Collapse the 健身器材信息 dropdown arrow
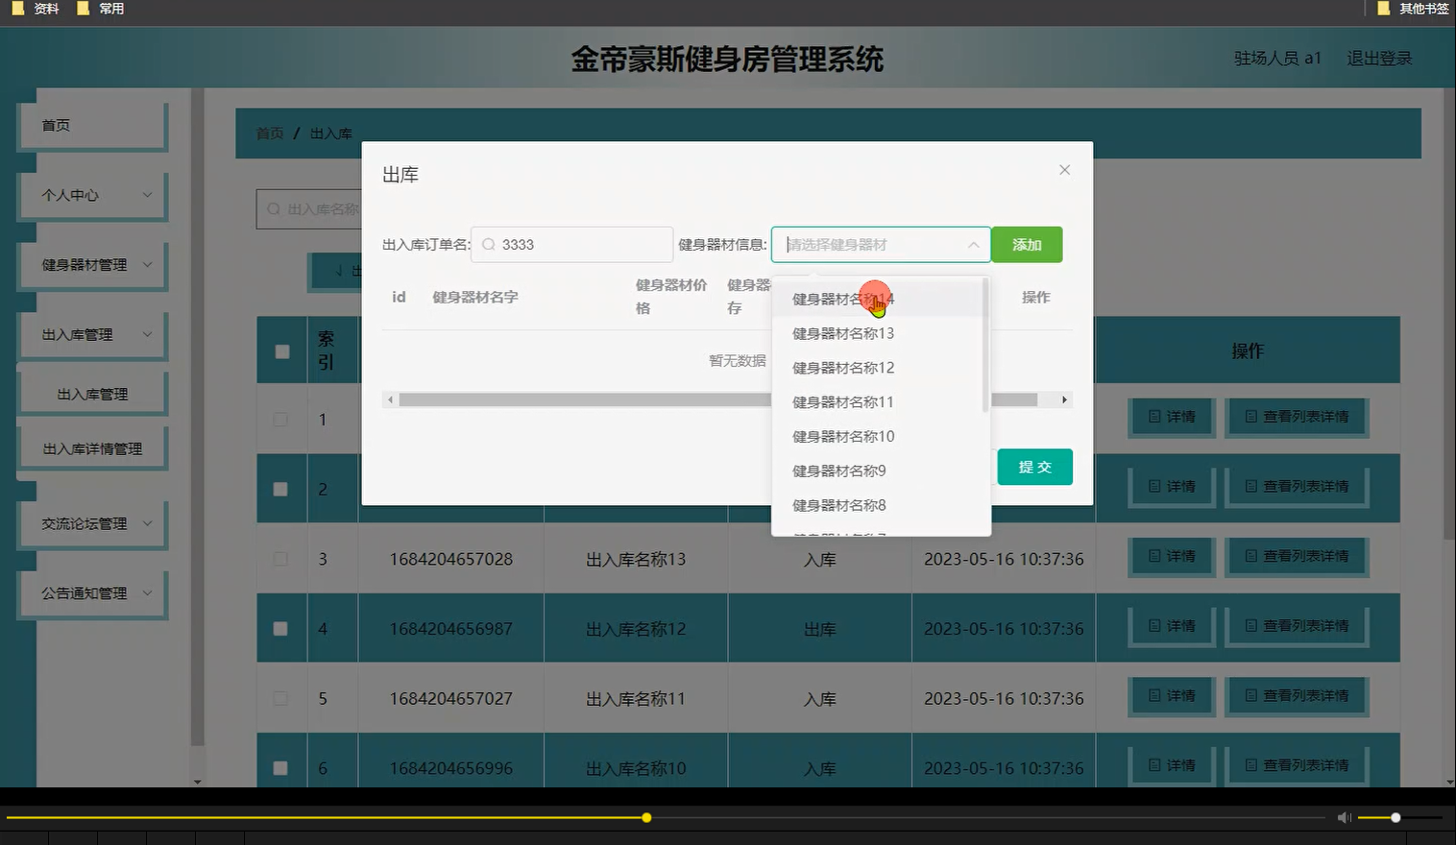The height and width of the screenshot is (845, 1456). (973, 245)
